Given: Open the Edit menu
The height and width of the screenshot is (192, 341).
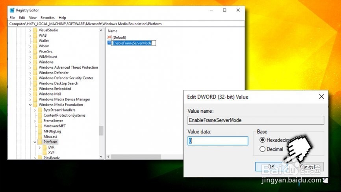Looking at the screenshot, I should 22,18.
